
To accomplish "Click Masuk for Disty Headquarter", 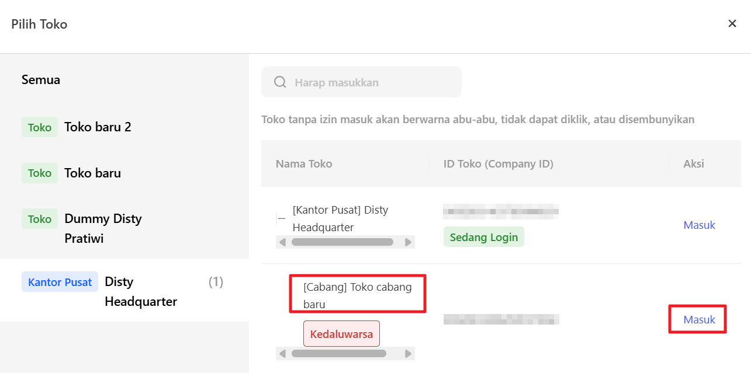I will click(x=699, y=225).
